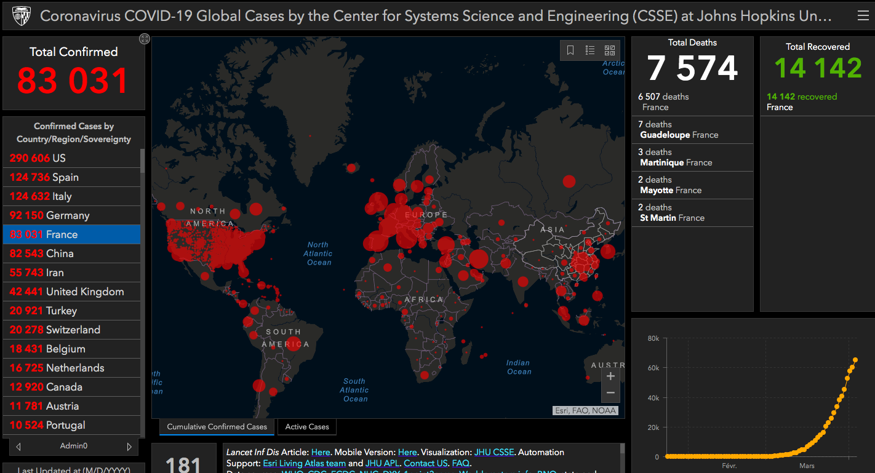Go to next Admin level arrow
The height and width of the screenshot is (473, 875).
[x=129, y=447]
